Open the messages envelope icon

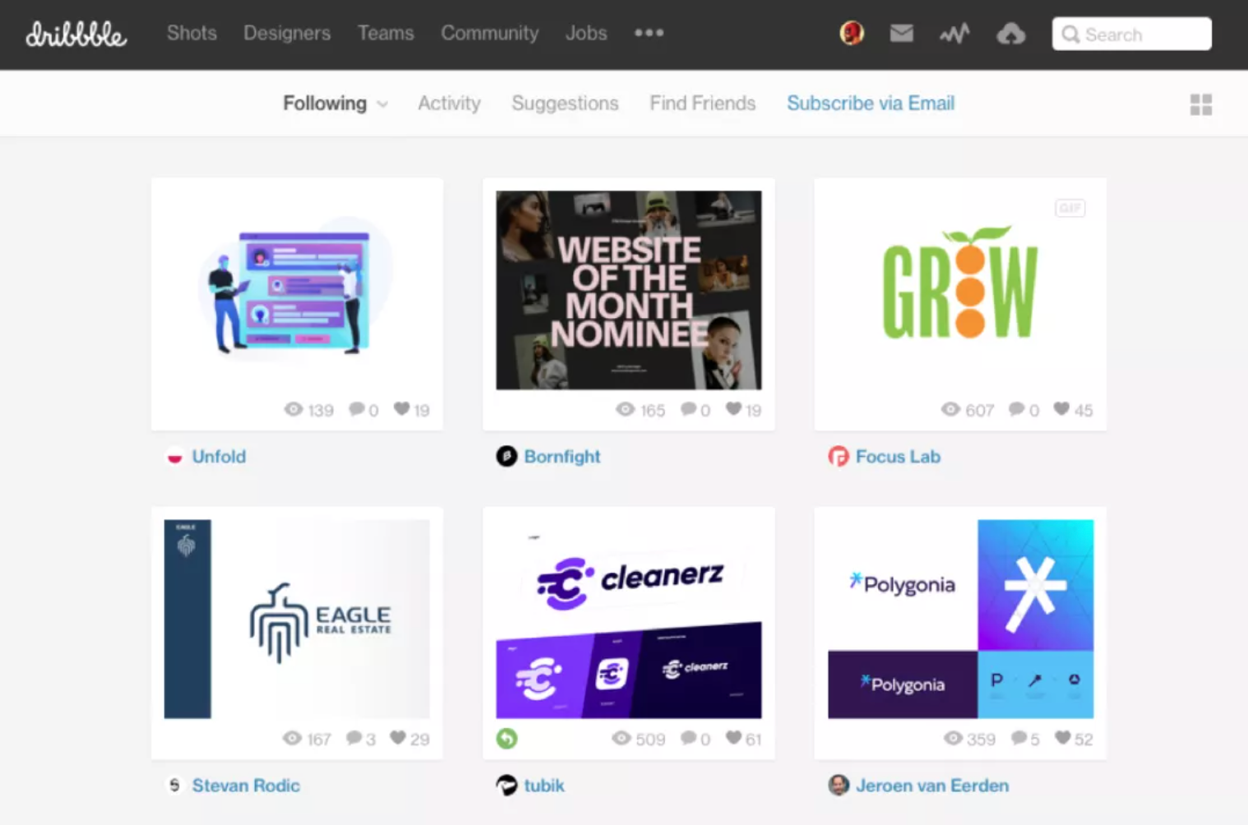click(902, 33)
